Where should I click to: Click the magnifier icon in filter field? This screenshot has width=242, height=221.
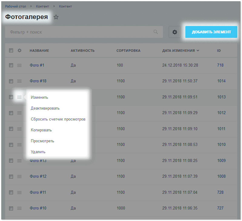point(156,32)
